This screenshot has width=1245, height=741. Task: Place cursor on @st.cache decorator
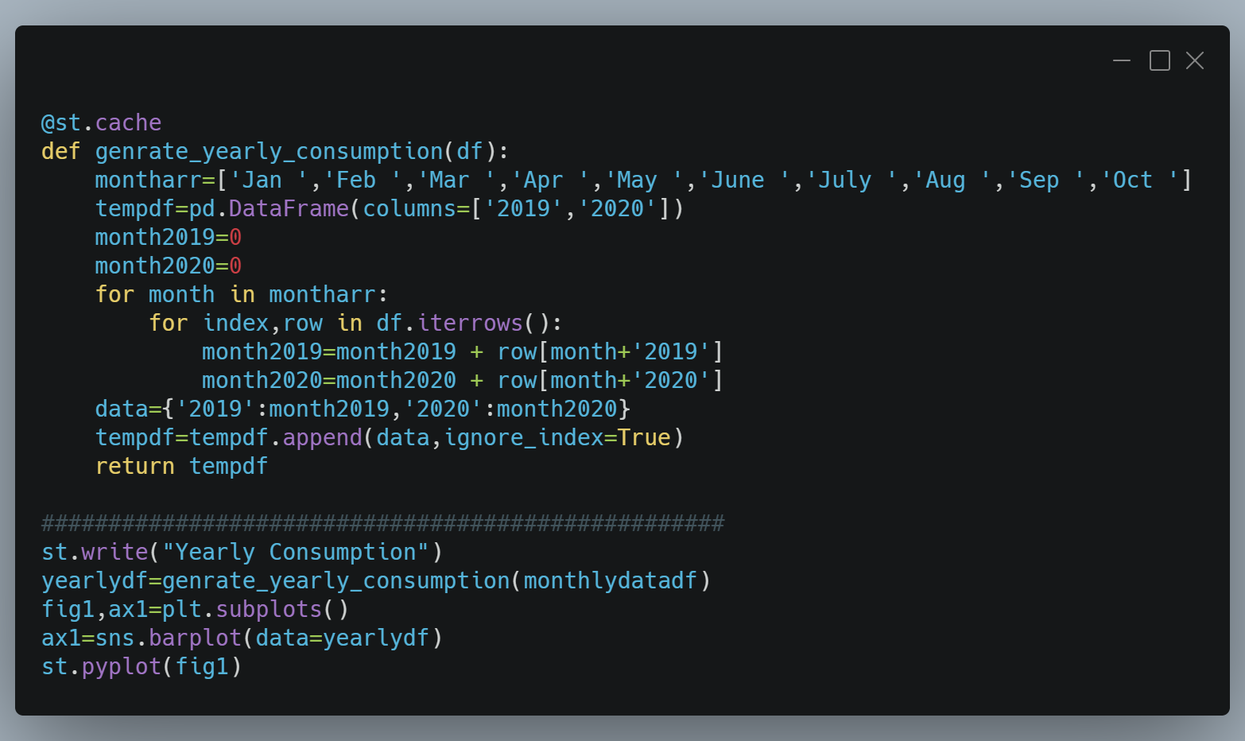101,122
